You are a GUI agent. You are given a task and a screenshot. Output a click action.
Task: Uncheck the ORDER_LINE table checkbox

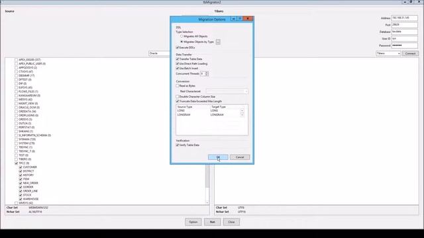click(21, 191)
